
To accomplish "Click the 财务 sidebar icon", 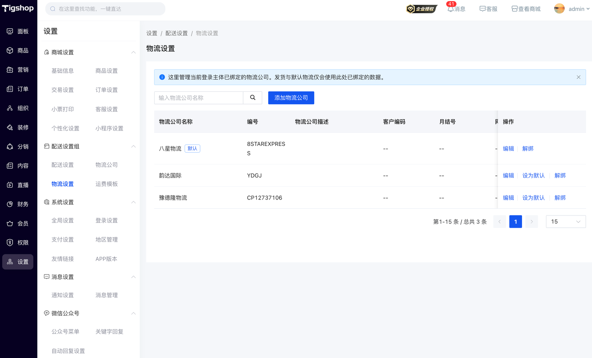I will tap(10, 204).
